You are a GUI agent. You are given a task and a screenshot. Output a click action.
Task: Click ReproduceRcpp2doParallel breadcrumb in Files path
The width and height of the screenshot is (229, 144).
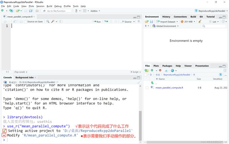(177, 75)
